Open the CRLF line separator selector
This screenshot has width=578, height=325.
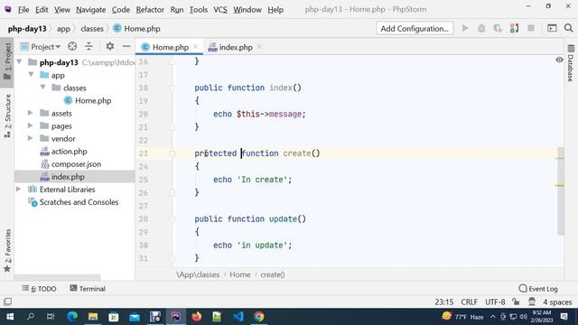(469, 302)
